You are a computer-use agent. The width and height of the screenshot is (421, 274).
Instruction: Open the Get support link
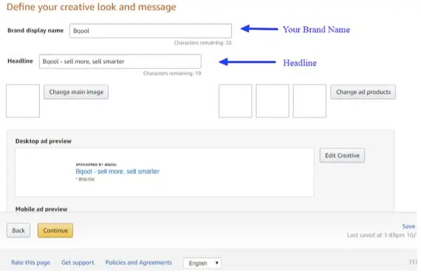[x=77, y=262]
